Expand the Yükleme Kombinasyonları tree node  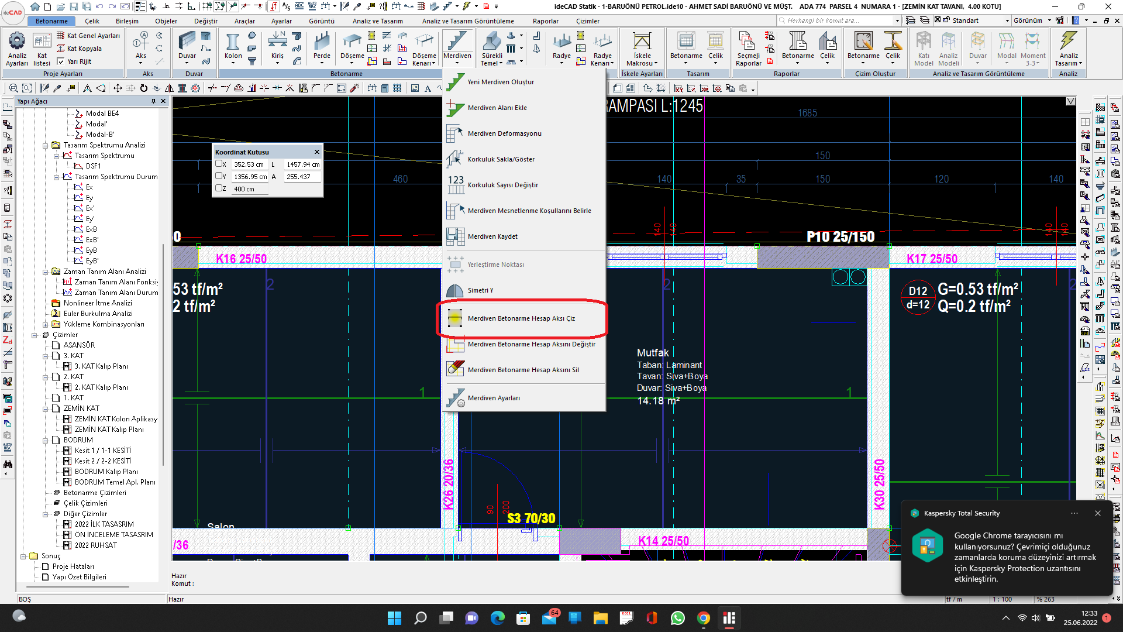coord(46,324)
